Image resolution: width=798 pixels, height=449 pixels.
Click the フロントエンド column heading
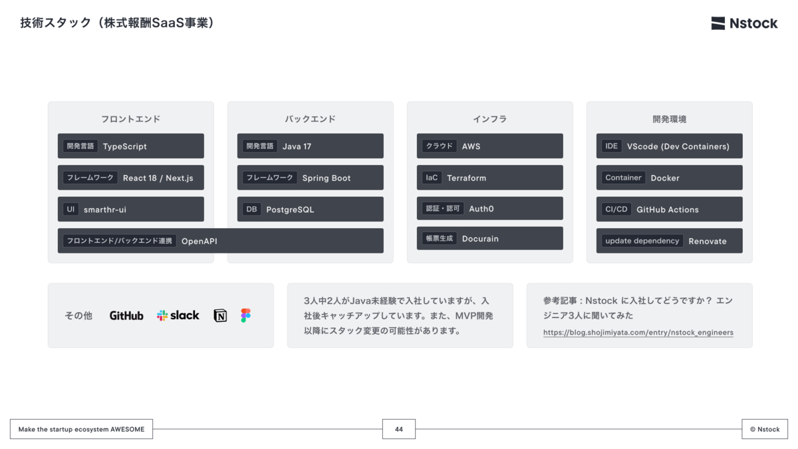pyautogui.click(x=131, y=119)
